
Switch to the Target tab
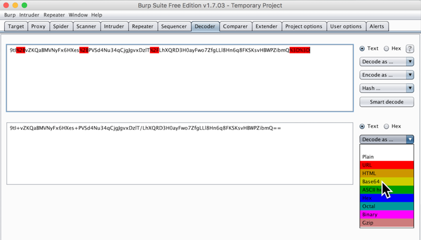click(16, 26)
